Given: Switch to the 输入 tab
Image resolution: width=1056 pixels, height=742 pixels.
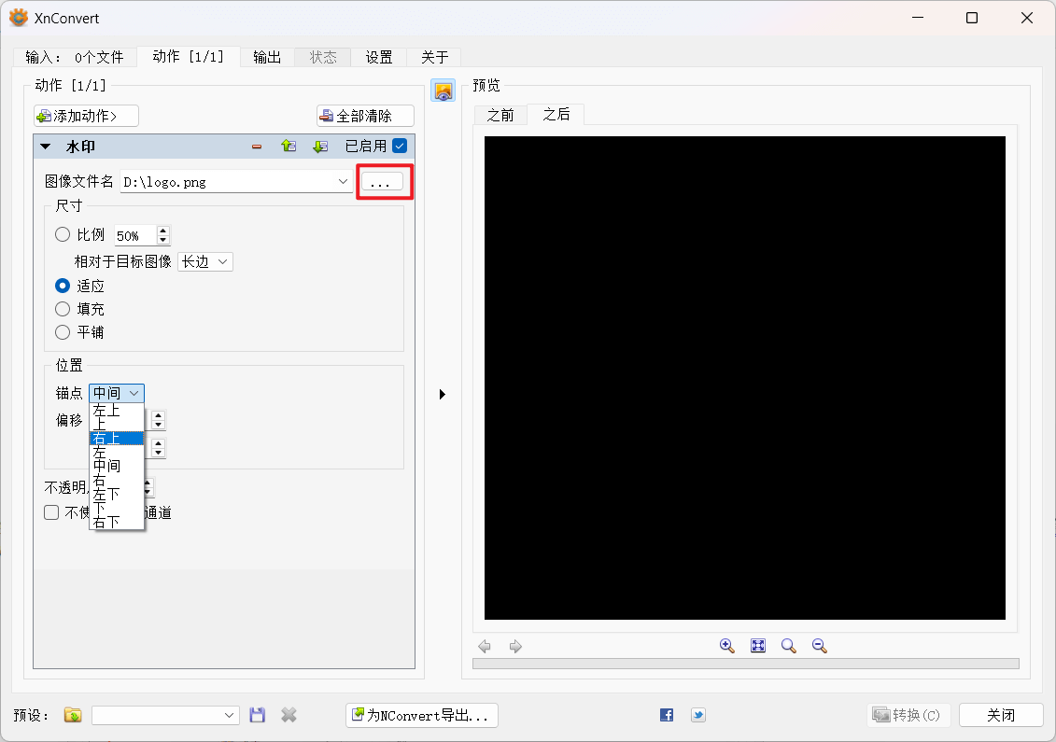Looking at the screenshot, I should (74, 57).
